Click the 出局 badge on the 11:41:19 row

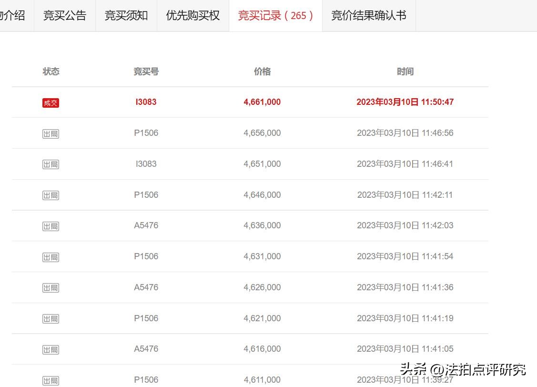click(51, 318)
